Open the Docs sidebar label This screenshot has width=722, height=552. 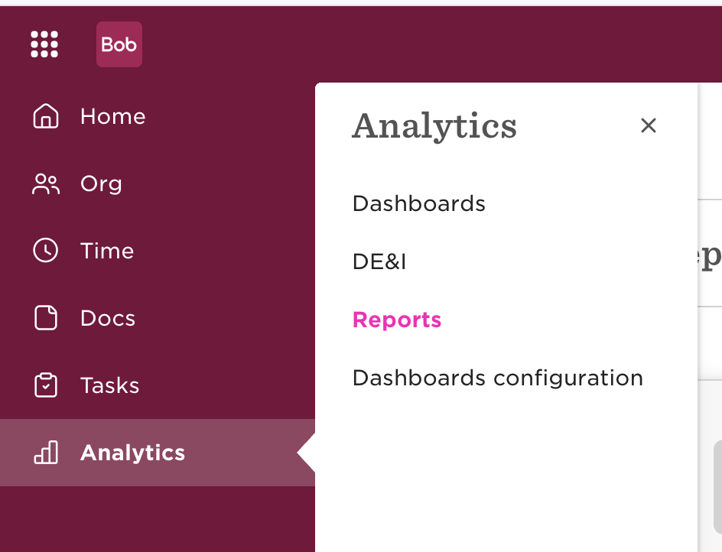coord(108,318)
